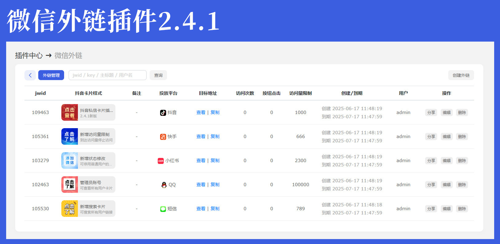Image resolution: width=500 pixels, height=244 pixels.
Task: Click the jwid column header
Action: (40, 93)
